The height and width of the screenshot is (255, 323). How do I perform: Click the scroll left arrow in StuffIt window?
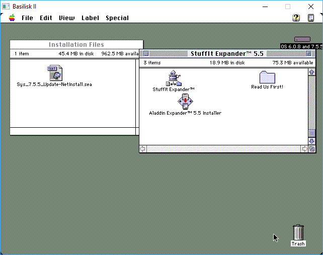pyautogui.click(x=143, y=149)
